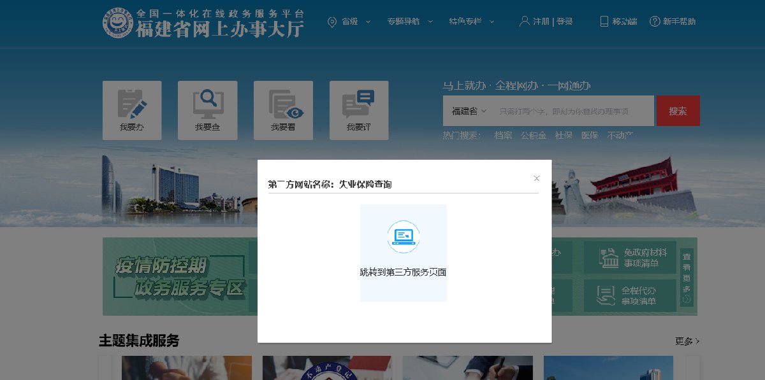The image size is (765, 380).
Task: Open 免政府材料事项清单 banner tile
Action: click(x=630, y=258)
